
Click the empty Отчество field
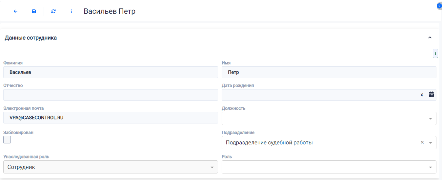point(110,95)
